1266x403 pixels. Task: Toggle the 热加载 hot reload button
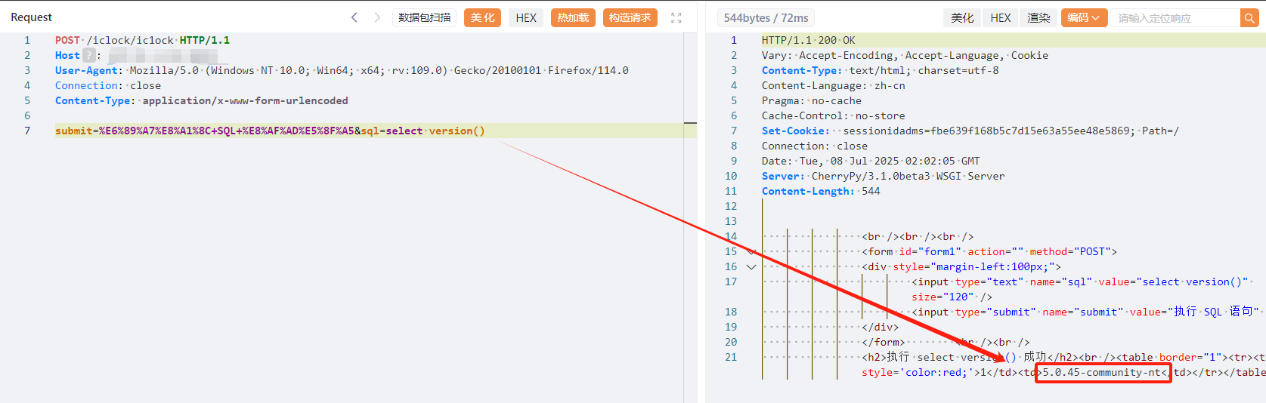[x=573, y=17]
